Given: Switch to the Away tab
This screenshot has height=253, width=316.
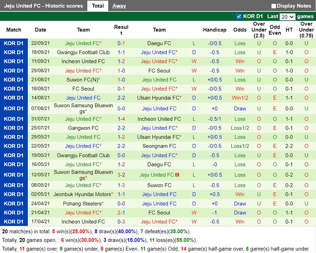Looking at the screenshot, I should pos(119,6).
